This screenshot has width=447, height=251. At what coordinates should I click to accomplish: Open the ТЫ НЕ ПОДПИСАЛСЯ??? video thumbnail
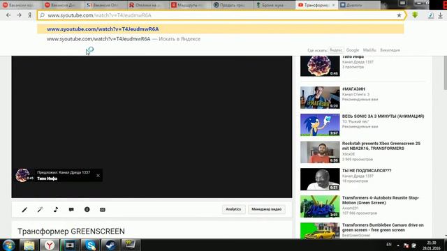(x=320, y=179)
